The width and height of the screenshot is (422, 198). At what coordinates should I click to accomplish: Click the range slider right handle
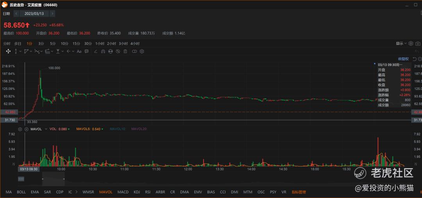[64, 179]
